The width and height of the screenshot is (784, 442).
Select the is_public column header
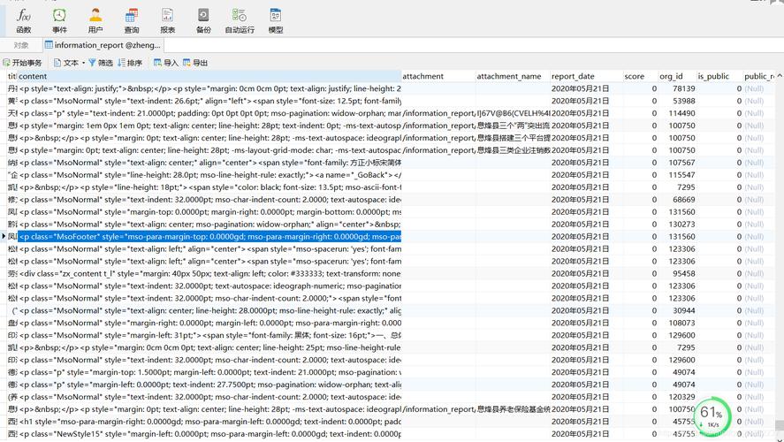click(x=719, y=76)
